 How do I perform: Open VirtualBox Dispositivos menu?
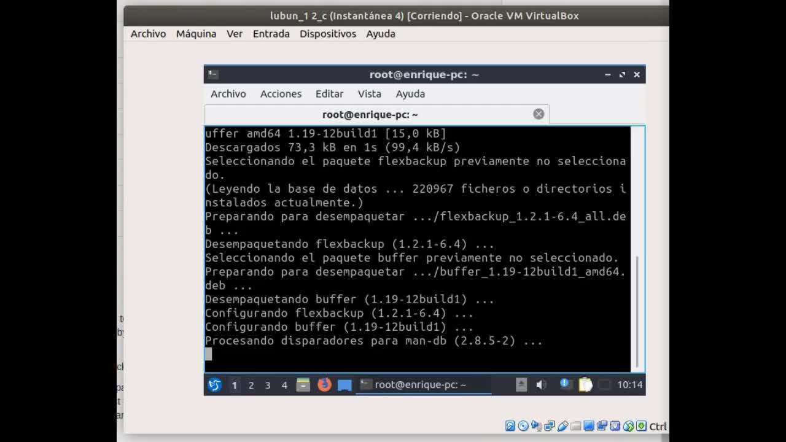tap(328, 34)
